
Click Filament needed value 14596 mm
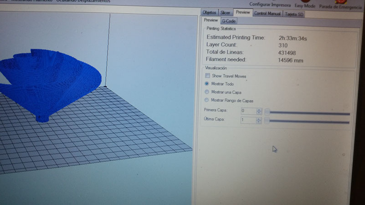point(291,60)
